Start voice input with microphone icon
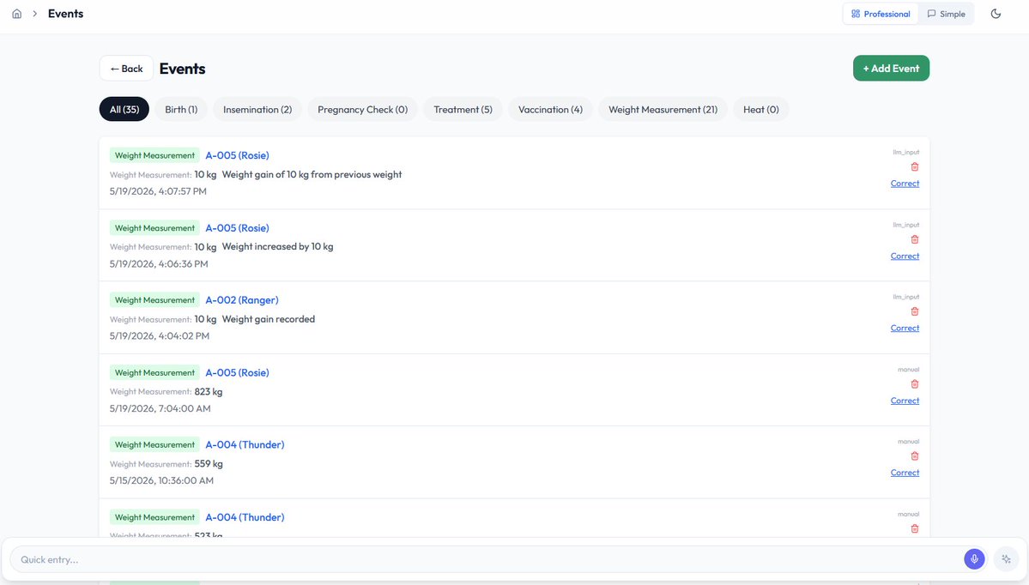Image resolution: width=1029 pixels, height=585 pixels. (x=974, y=558)
